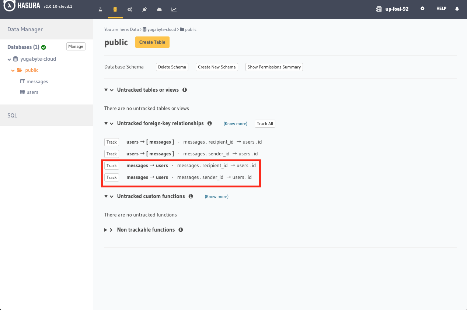Open the Events cloud icon
This screenshot has width=467, height=310.
pos(159,9)
